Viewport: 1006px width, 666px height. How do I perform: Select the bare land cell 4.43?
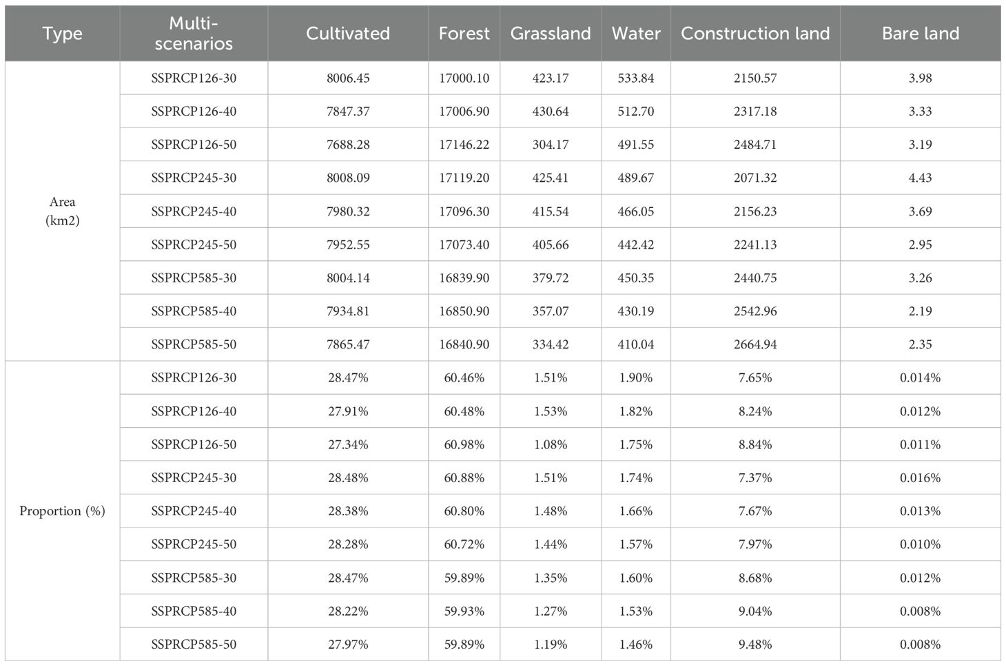(920, 178)
